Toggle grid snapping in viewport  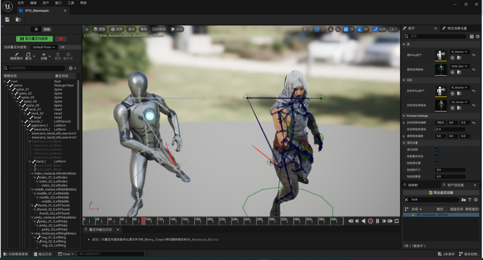coord(346,29)
